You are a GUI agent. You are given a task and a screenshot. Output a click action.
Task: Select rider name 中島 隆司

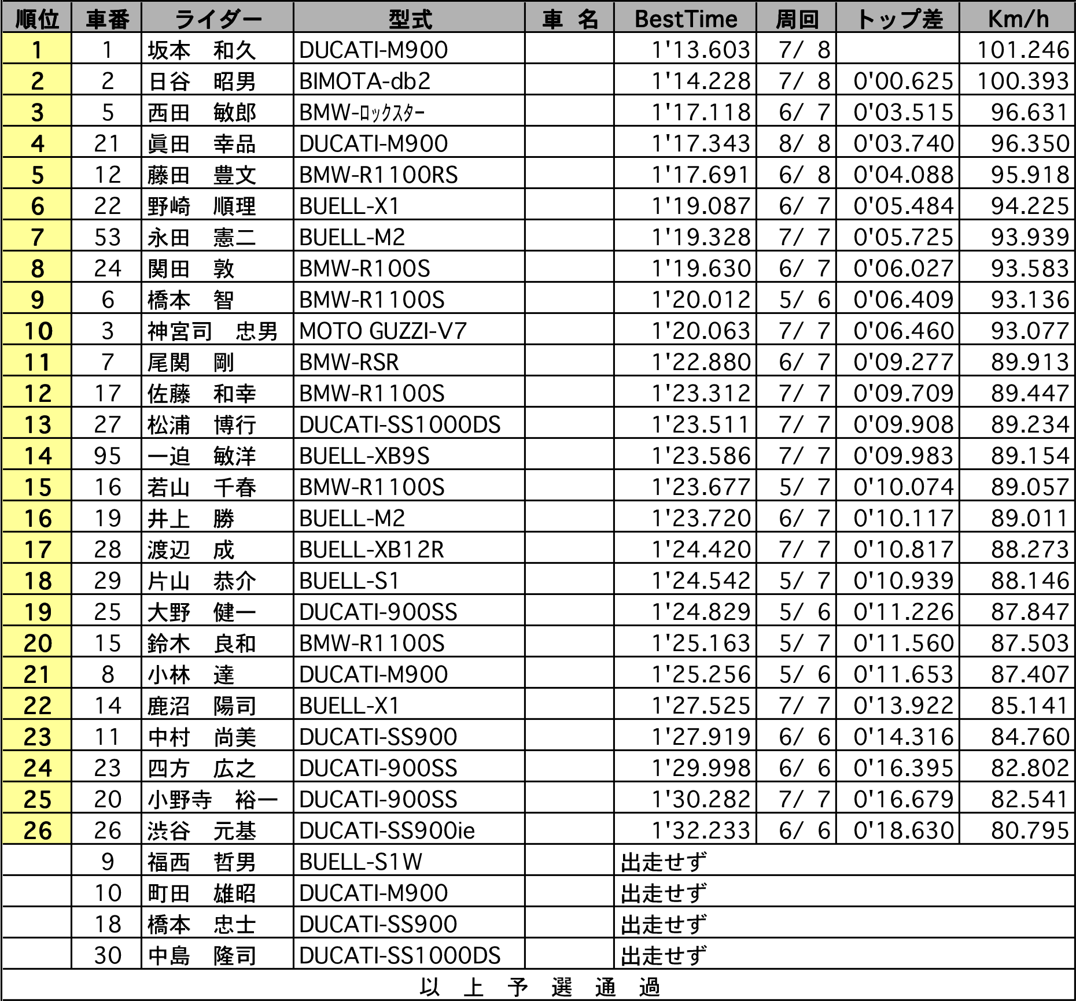pos(201,955)
